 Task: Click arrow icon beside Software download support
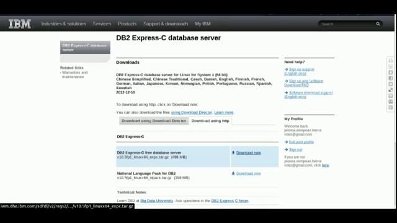click(x=286, y=92)
